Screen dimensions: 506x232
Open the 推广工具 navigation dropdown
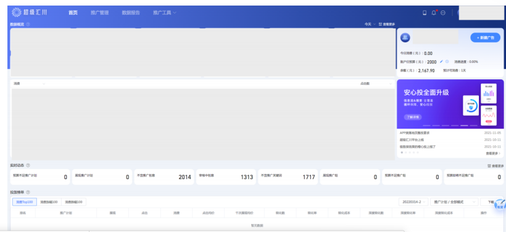(165, 13)
